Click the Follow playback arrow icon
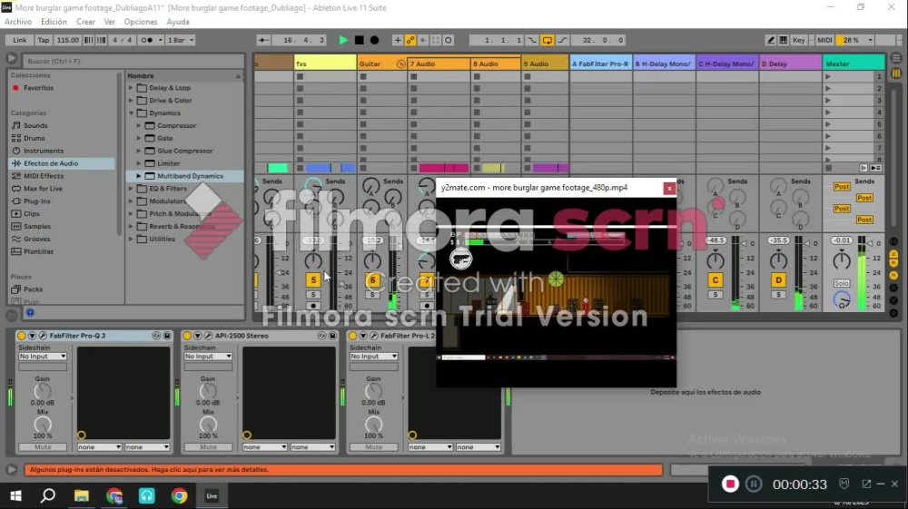Image resolution: width=908 pixels, height=509 pixels. [x=263, y=40]
